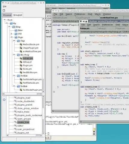Collapse the Plugin folder node
129x144 pixels.
click(x=12, y=37)
